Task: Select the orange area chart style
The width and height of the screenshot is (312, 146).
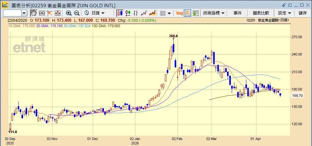Action: pos(152,13)
